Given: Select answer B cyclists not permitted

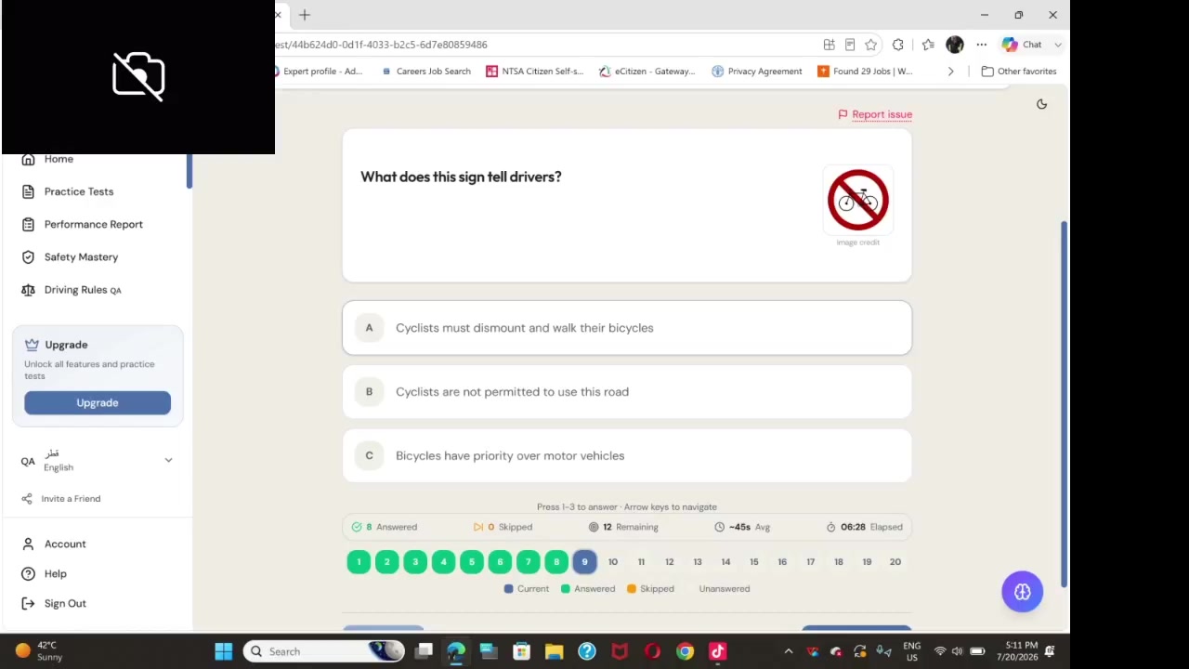Looking at the screenshot, I should pos(627,391).
